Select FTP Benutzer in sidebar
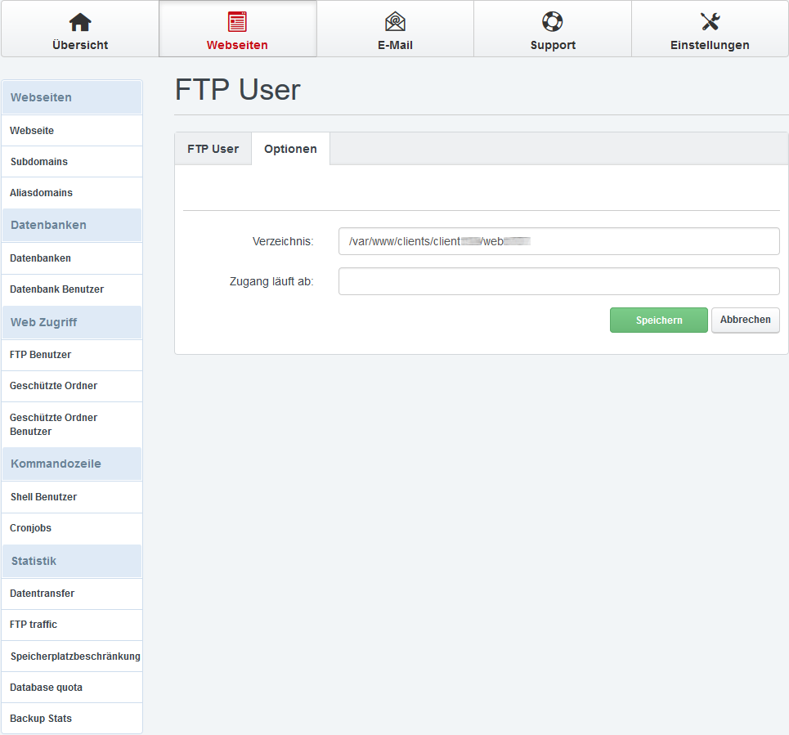 click(x=41, y=355)
